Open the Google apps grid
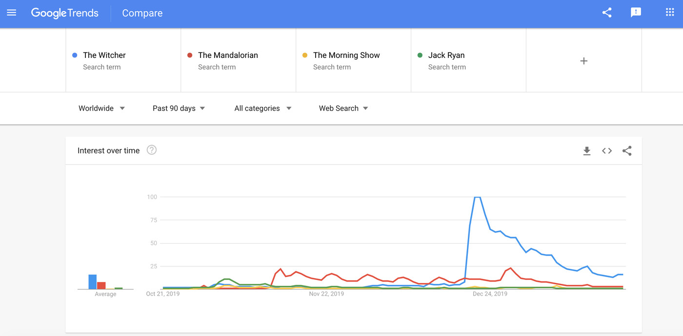The width and height of the screenshot is (683, 336). click(x=669, y=12)
